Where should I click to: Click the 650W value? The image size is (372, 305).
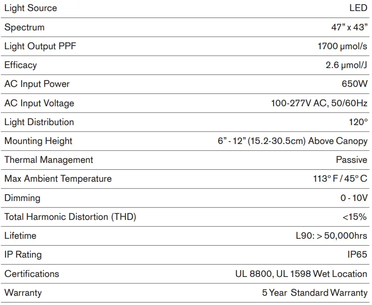(x=355, y=84)
